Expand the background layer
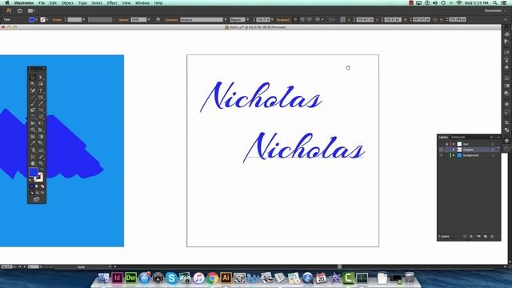Image resolution: width=512 pixels, height=288 pixels. (x=454, y=155)
